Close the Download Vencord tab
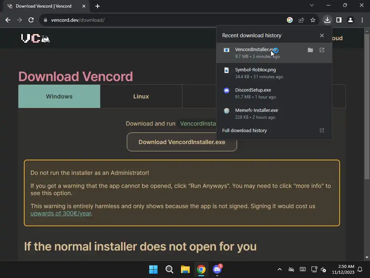The image size is (370, 278). tap(84, 6)
